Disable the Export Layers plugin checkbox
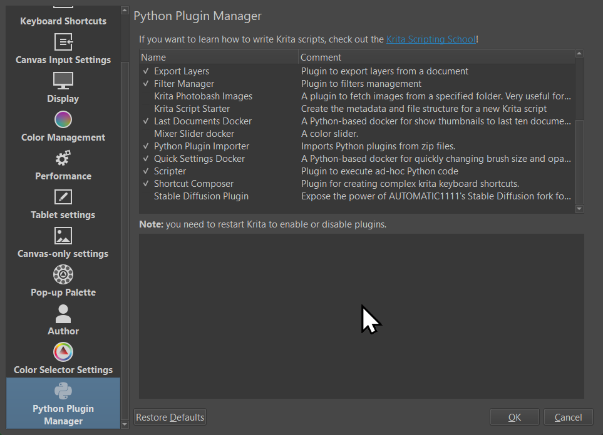This screenshot has width=603, height=435. pyautogui.click(x=146, y=71)
